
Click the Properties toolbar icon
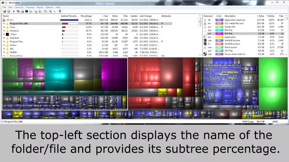point(45,11)
